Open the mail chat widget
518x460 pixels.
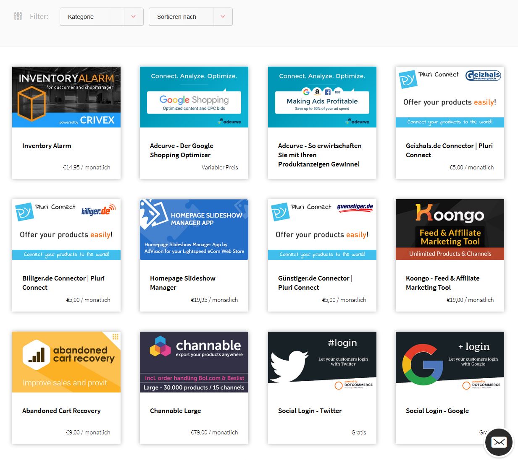click(499, 442)
